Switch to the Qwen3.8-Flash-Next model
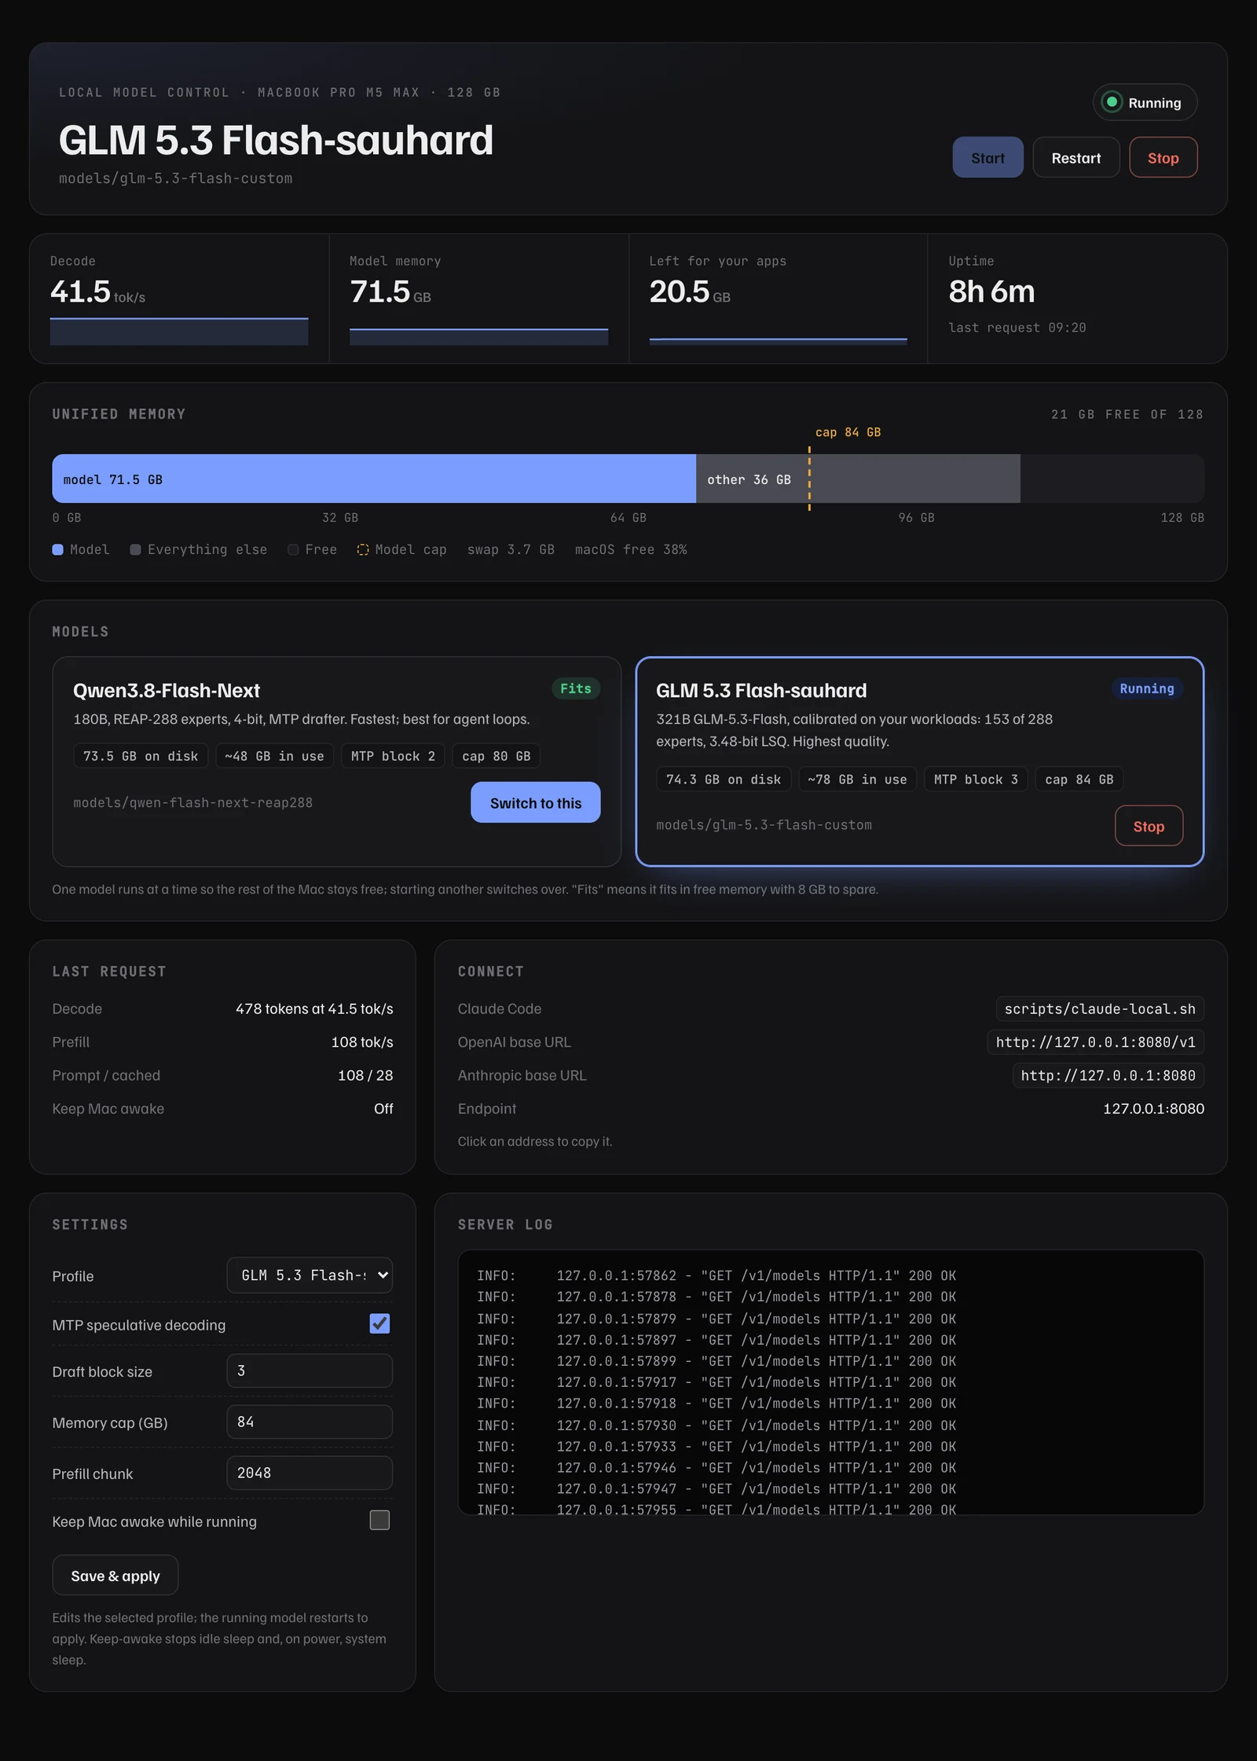Image resolution: width=1257 pixels, height=1761 pixels. pyautogui.click(x=535, y=802)
